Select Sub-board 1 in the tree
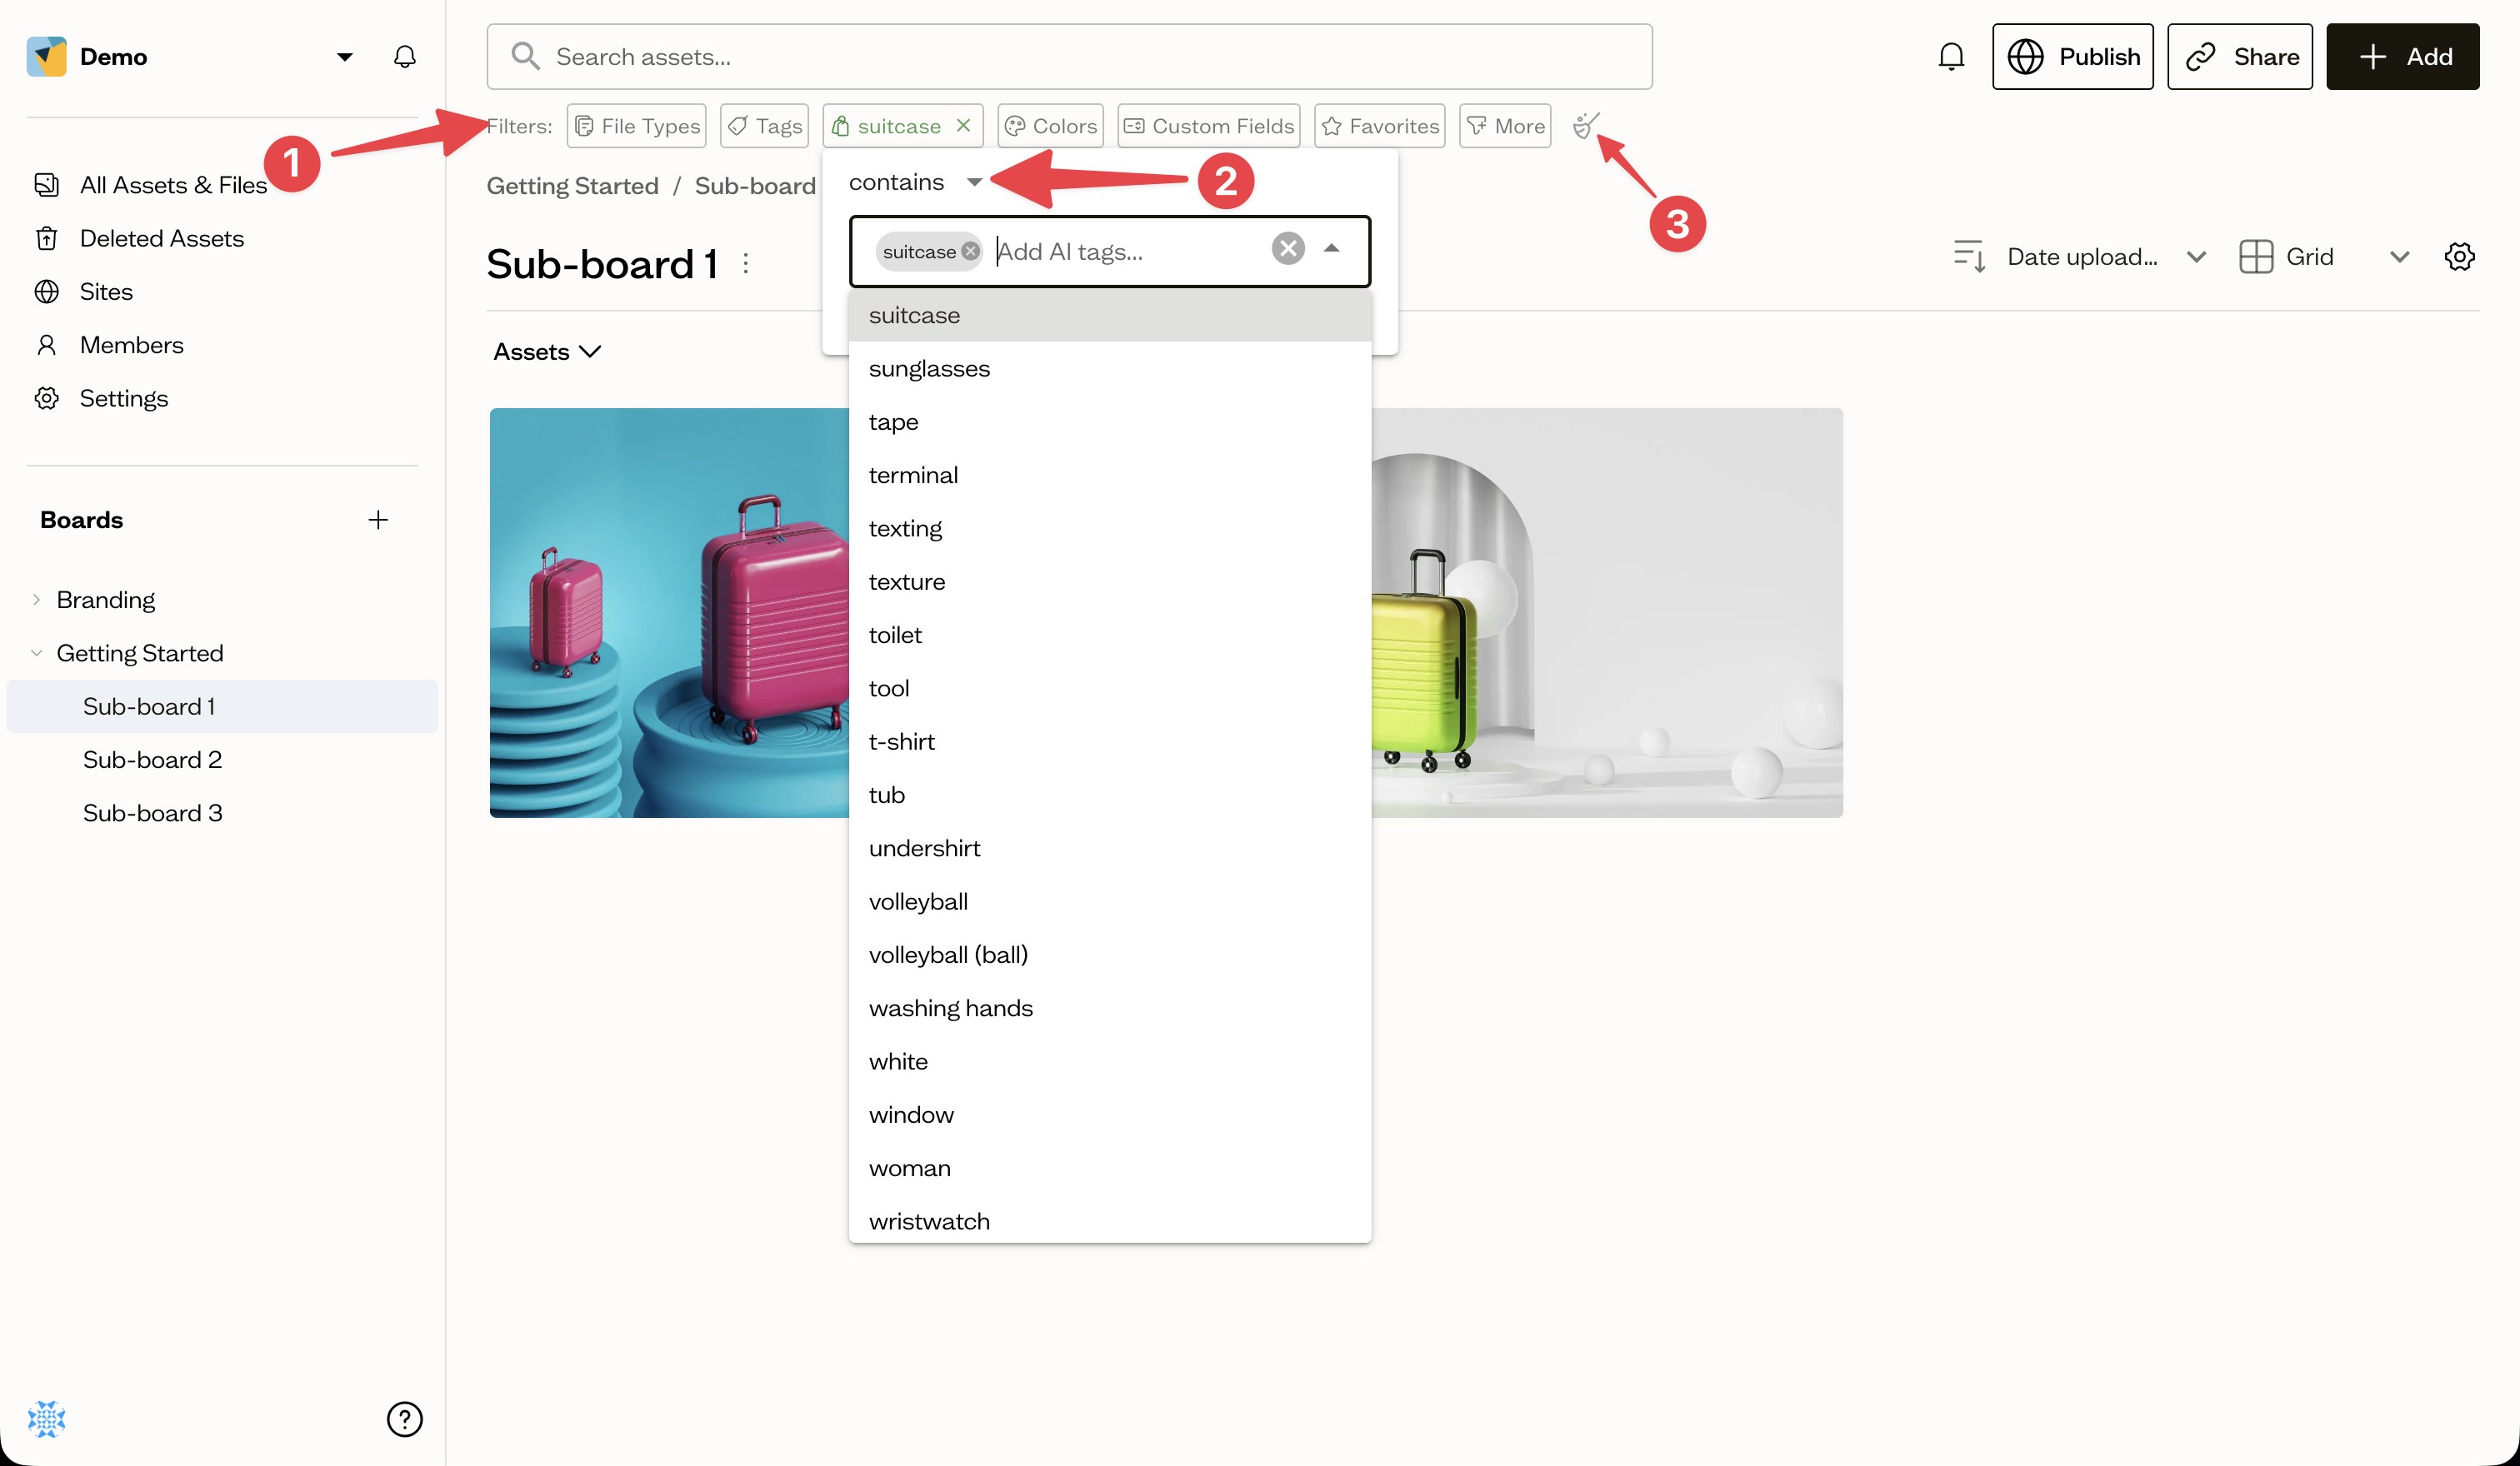The image size is (2520, 1466). (222, 706)
